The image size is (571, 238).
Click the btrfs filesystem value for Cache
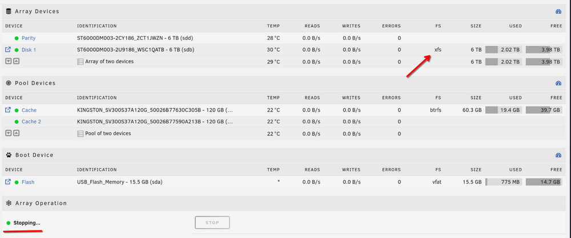436,110
